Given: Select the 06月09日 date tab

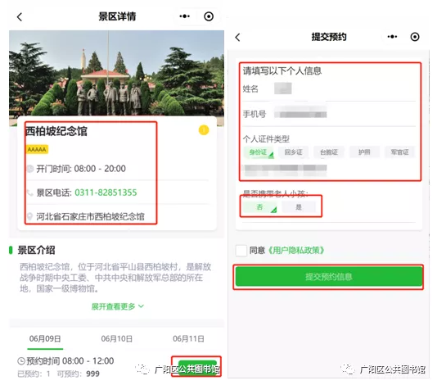Looking at the screenshot, I should (x=45, y=339).
